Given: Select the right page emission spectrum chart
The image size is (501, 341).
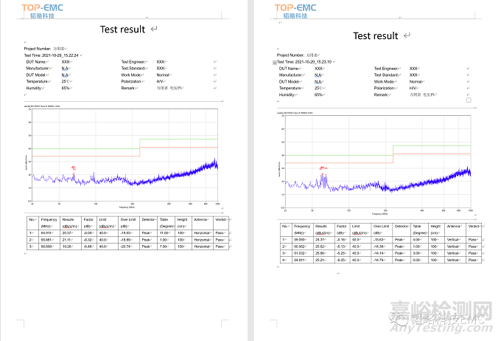Looking at the screenshot, I should click(376, 159).
